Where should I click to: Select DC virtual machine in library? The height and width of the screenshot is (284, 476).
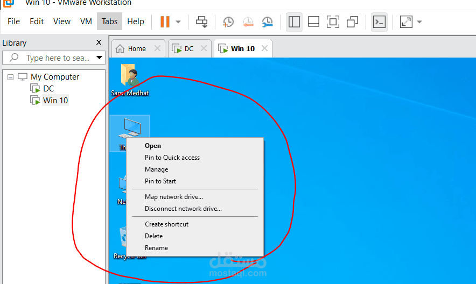click(x=48, y=89)
